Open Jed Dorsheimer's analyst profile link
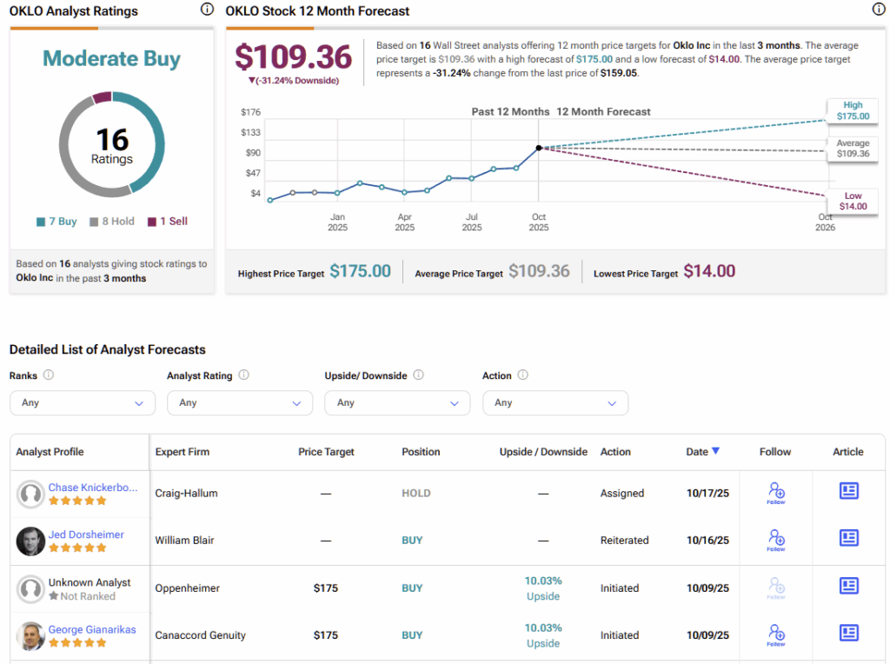This screenshot has height=664, width=890. 86,535
